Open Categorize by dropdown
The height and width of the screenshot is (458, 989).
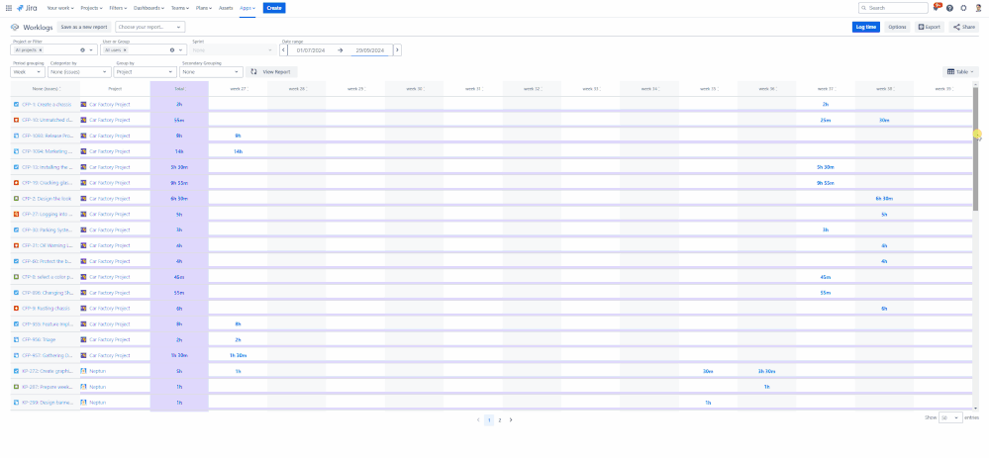point(79,72)
